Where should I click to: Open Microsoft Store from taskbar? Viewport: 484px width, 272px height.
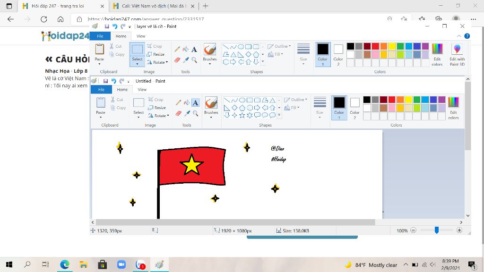pyautogui.click(x=103, y=264)
